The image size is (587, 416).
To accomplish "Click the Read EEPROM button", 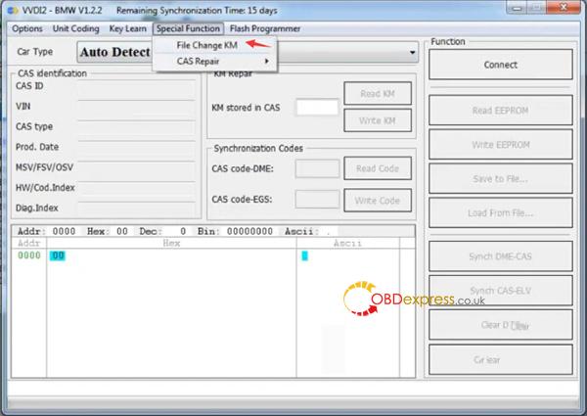I will [501, 111].
